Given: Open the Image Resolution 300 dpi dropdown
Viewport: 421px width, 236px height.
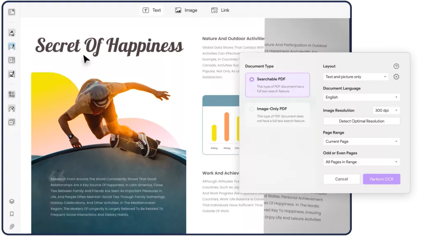Looking at the screenshot, I should pyautogui.click(x=386, y=110).
